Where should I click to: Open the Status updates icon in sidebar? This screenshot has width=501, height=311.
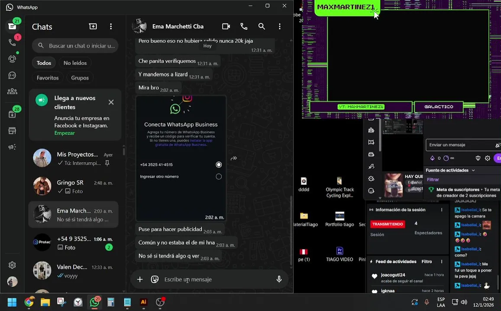click(12, 59)
